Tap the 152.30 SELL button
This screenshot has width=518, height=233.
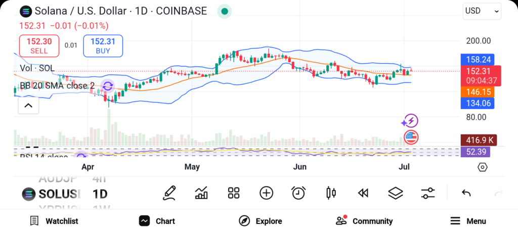click(x=39, y=46)
